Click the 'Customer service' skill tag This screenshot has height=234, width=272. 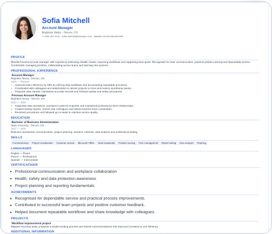[66, 143]
